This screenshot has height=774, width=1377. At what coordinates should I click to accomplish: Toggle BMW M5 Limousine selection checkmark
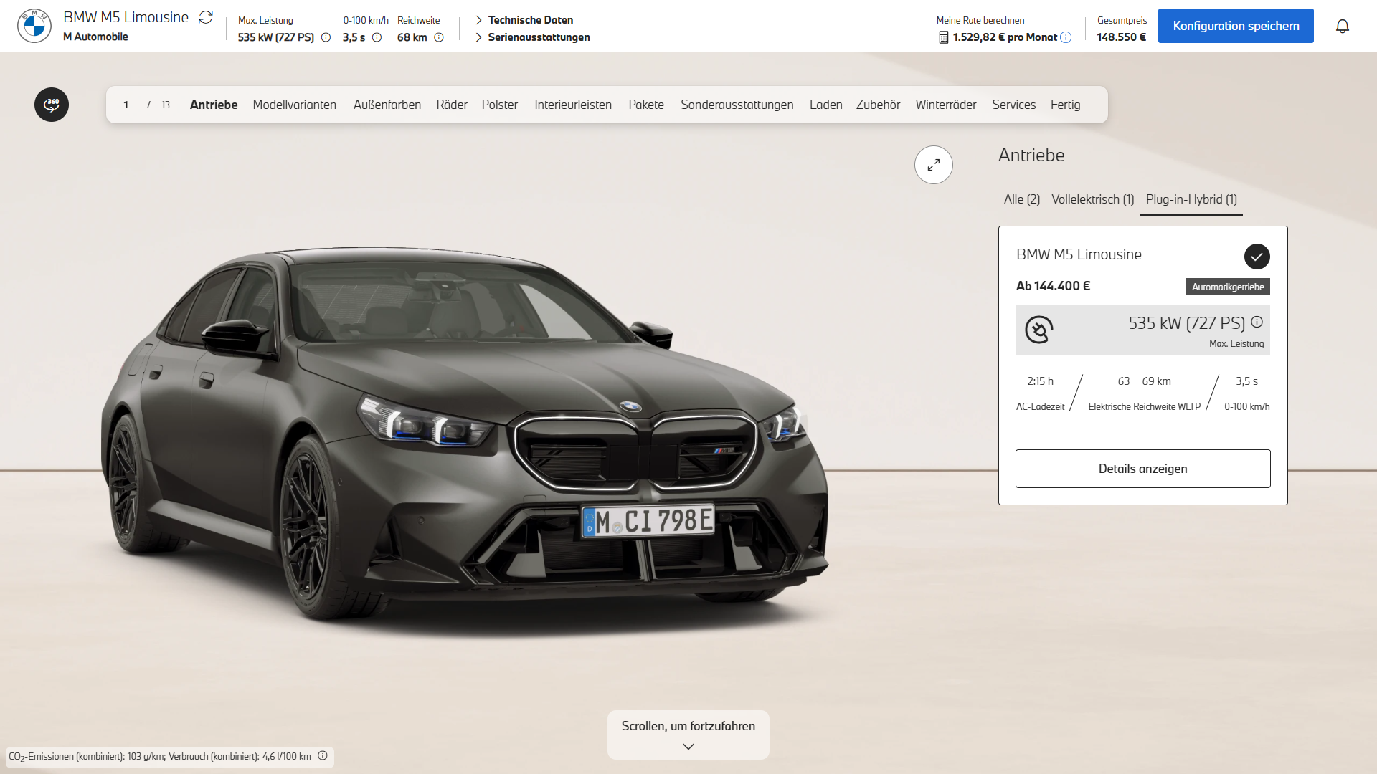tap(1257, 257)
